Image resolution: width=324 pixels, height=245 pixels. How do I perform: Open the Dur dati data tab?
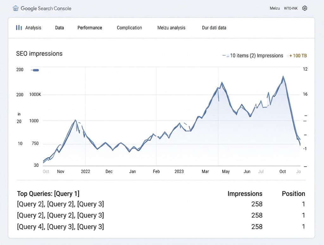[x=214, y=28]
